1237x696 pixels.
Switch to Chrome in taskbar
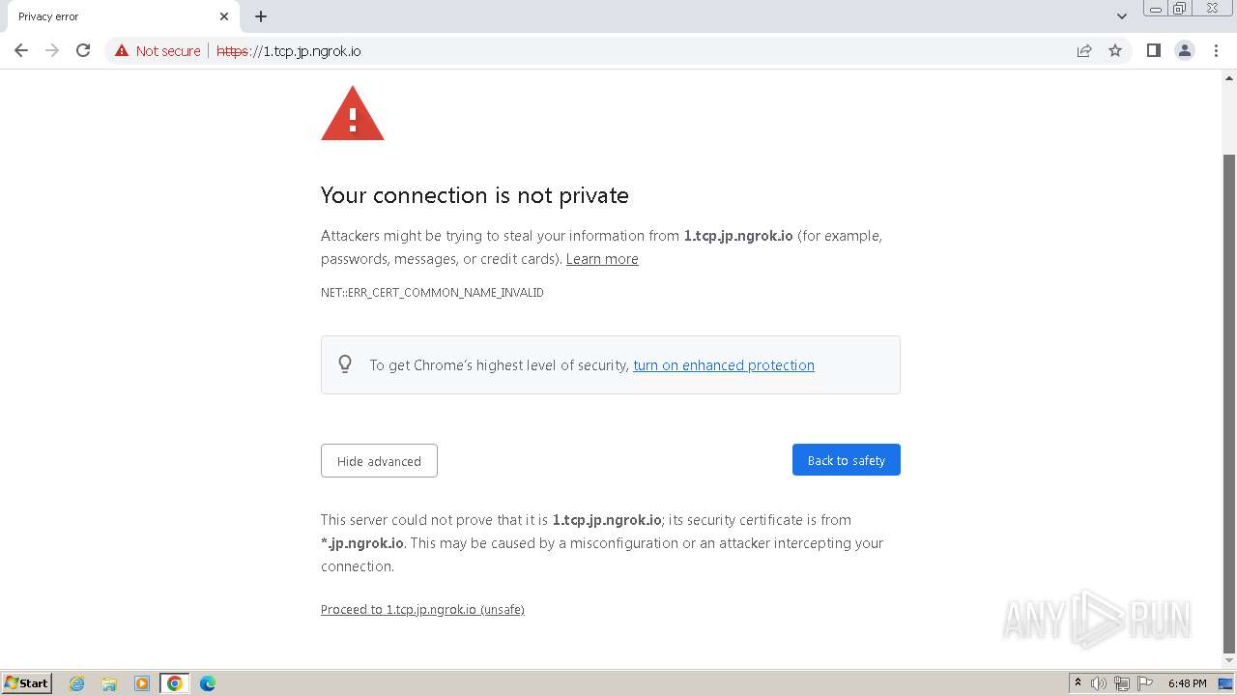(175, 683)
